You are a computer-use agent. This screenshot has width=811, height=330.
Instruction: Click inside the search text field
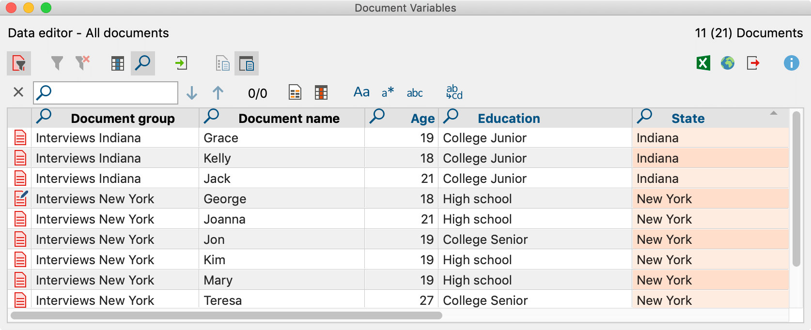tap(106, 92)
